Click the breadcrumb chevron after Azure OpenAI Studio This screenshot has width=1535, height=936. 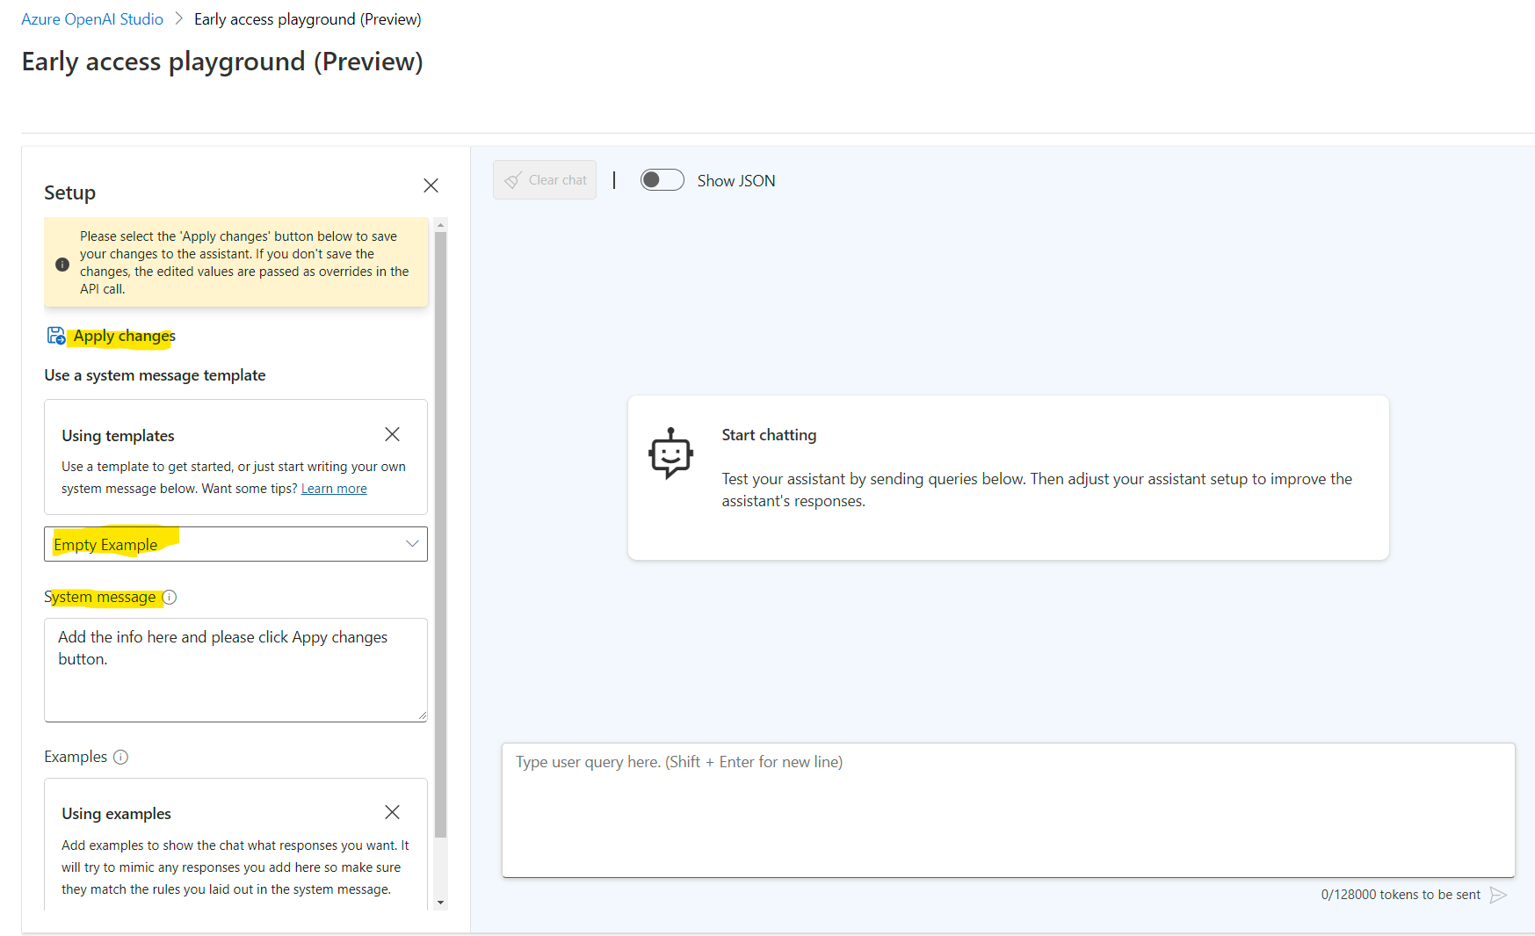point(178,18)
